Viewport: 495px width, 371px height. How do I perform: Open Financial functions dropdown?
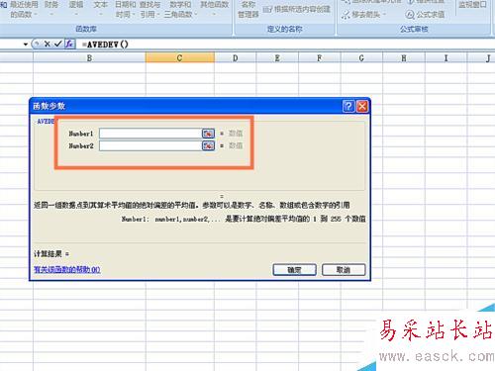point(51,9)
